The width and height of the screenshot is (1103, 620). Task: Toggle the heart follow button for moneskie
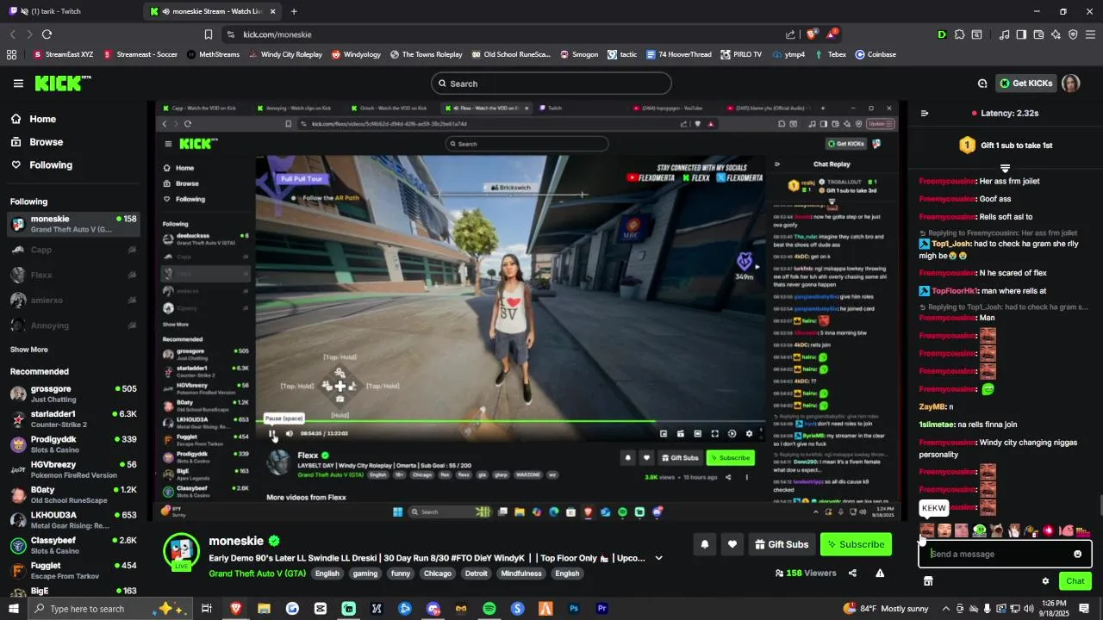[732, 544]
